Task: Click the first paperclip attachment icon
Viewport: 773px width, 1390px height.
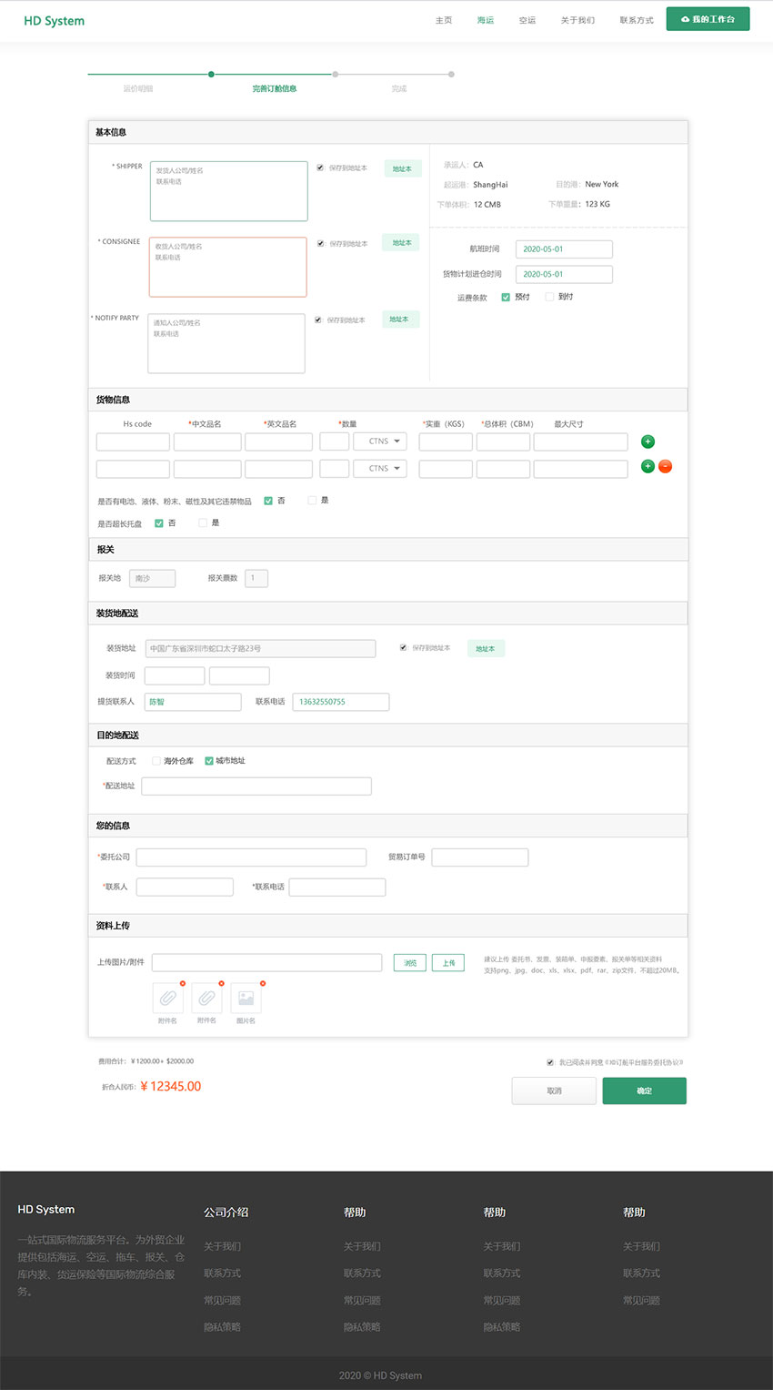Action: (x=167, y=999)
